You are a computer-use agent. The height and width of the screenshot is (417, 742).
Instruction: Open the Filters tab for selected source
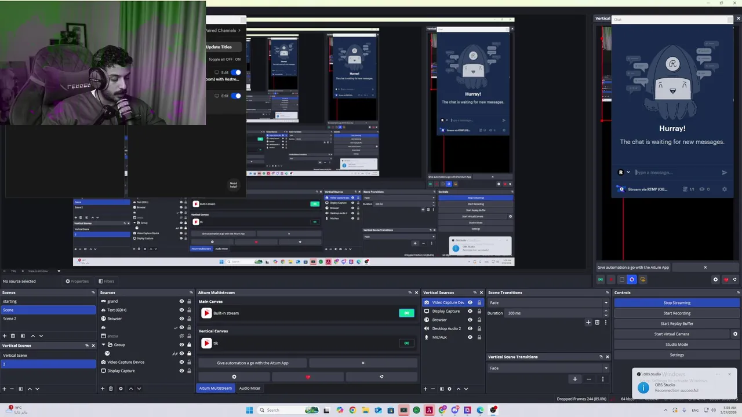pos(107,281)
